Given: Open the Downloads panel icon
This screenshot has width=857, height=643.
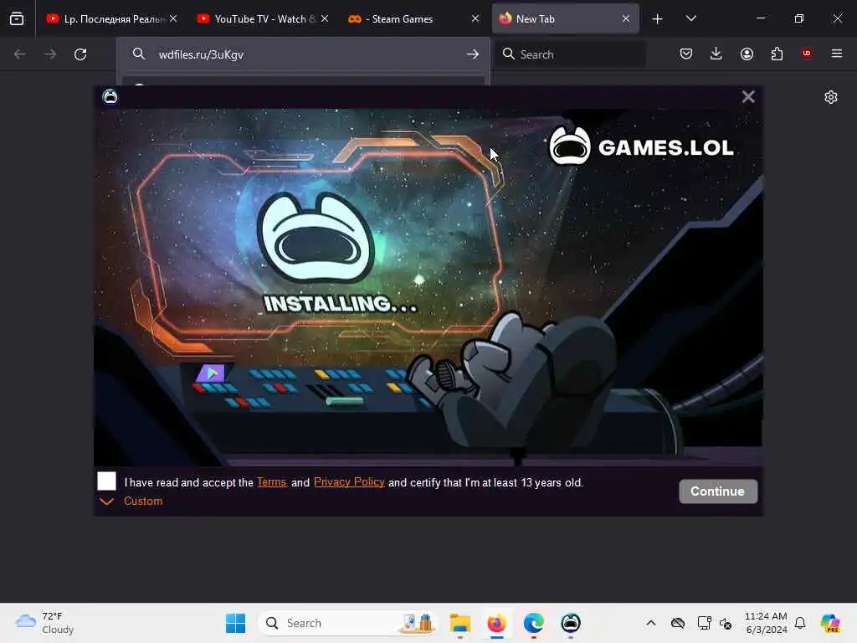Looking at the screenshot, I should click(x=716, y=54).
